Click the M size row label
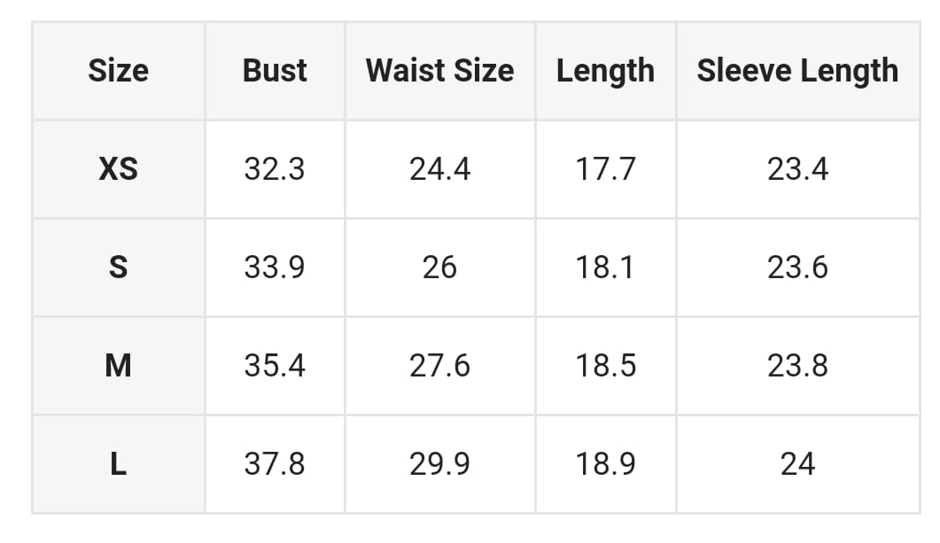940x543 pixels. click(118, 365)
